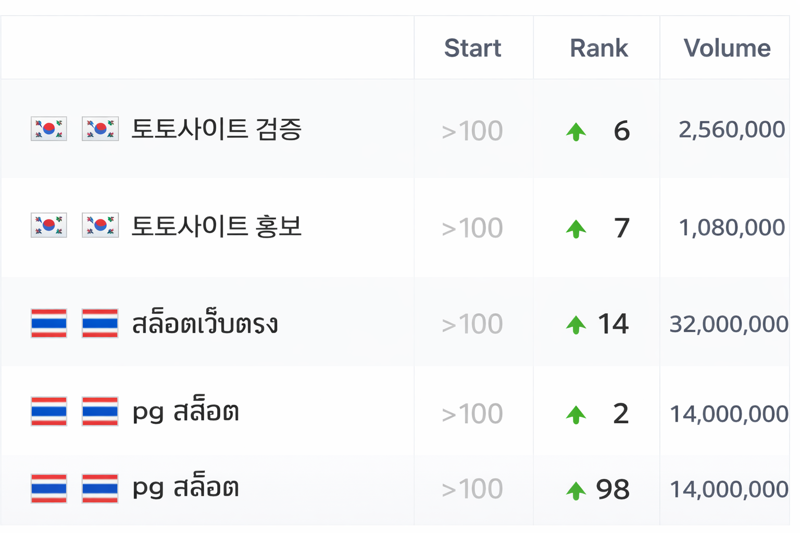
Task: Click the 32,000,000 volume cell
Action: (729, 324)
